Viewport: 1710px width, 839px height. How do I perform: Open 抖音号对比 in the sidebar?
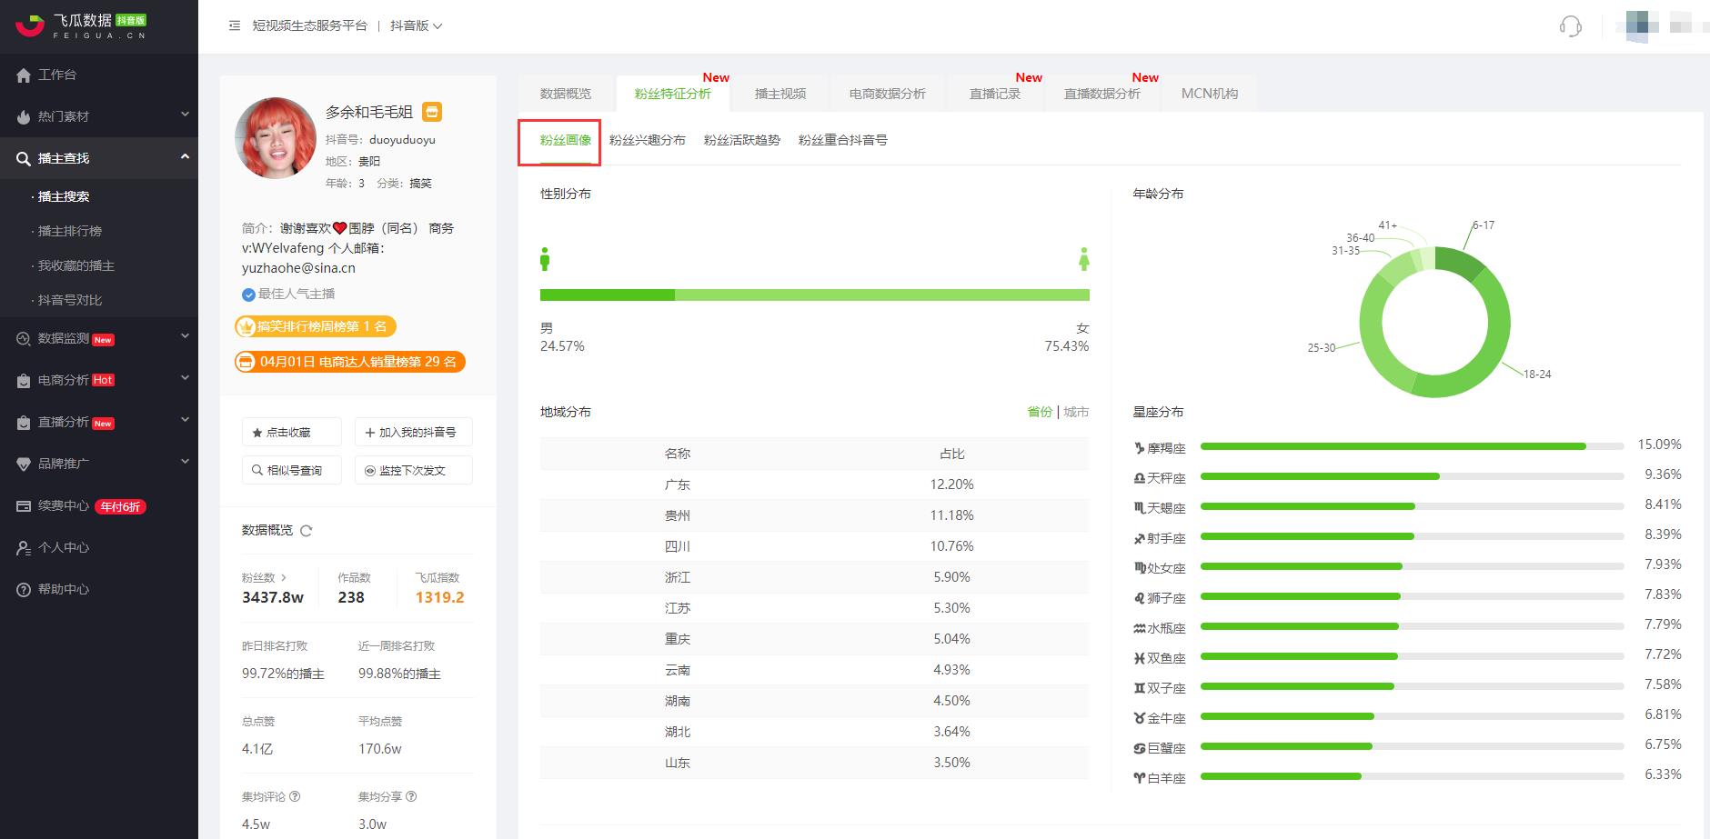pos(70,300)
